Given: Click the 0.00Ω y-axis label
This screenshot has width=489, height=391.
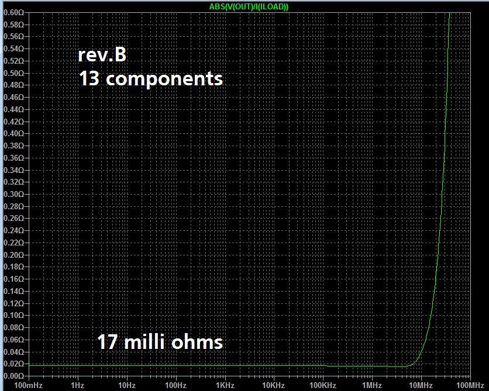Looking at the screenshot, I should [x=13, y=376].
